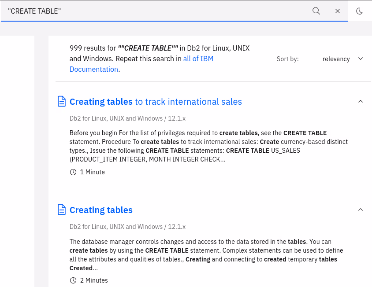The width and height of the screenshot is (372, 287).
Task: Click the 999 results for summary text
Action: (x=160, y=59)
